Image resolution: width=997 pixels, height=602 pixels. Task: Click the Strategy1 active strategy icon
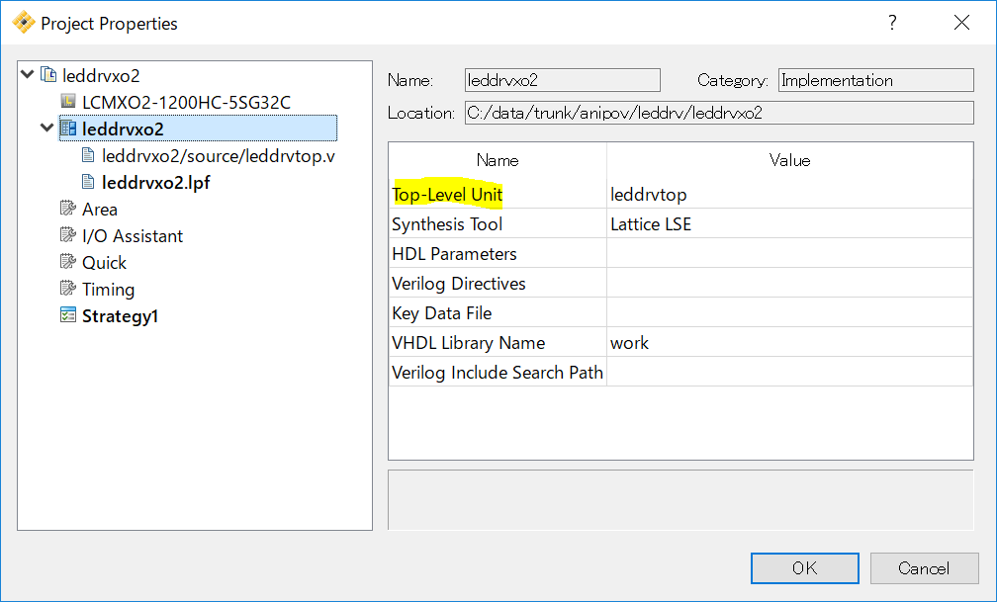(x=68, y=315)
